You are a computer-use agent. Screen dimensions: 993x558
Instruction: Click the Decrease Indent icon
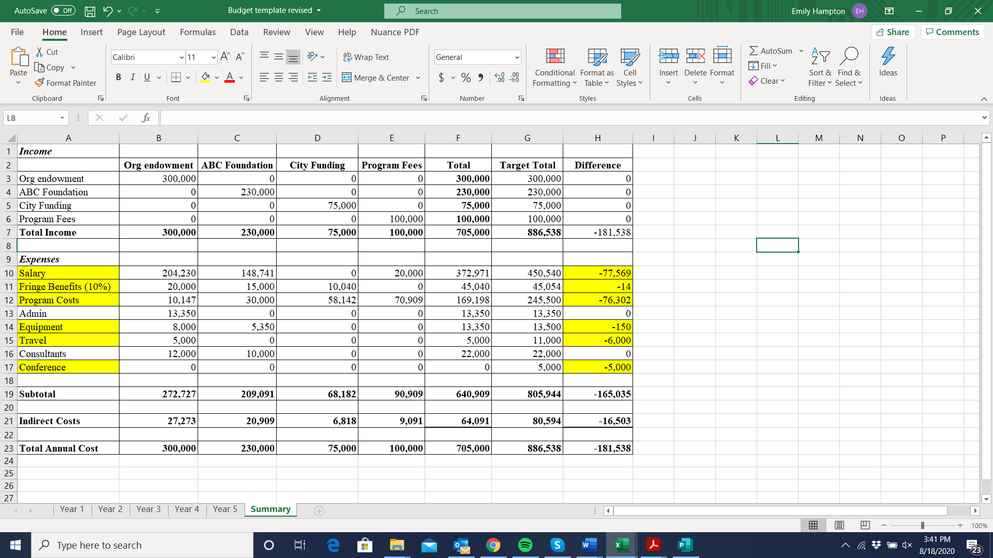312,78
